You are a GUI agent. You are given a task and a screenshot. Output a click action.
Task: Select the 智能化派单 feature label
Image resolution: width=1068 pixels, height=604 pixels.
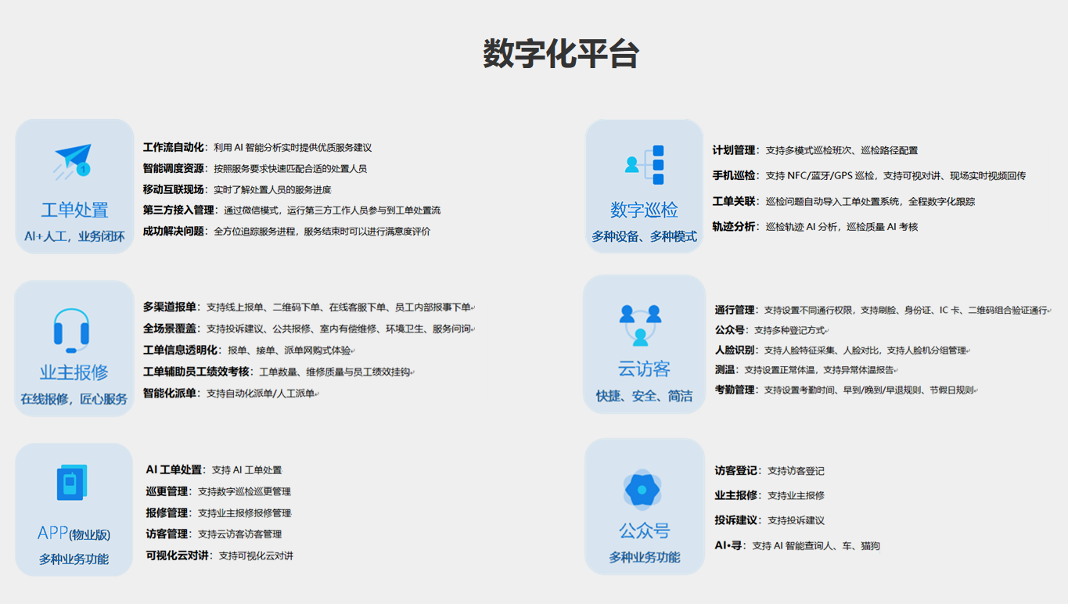pos(170,393)
